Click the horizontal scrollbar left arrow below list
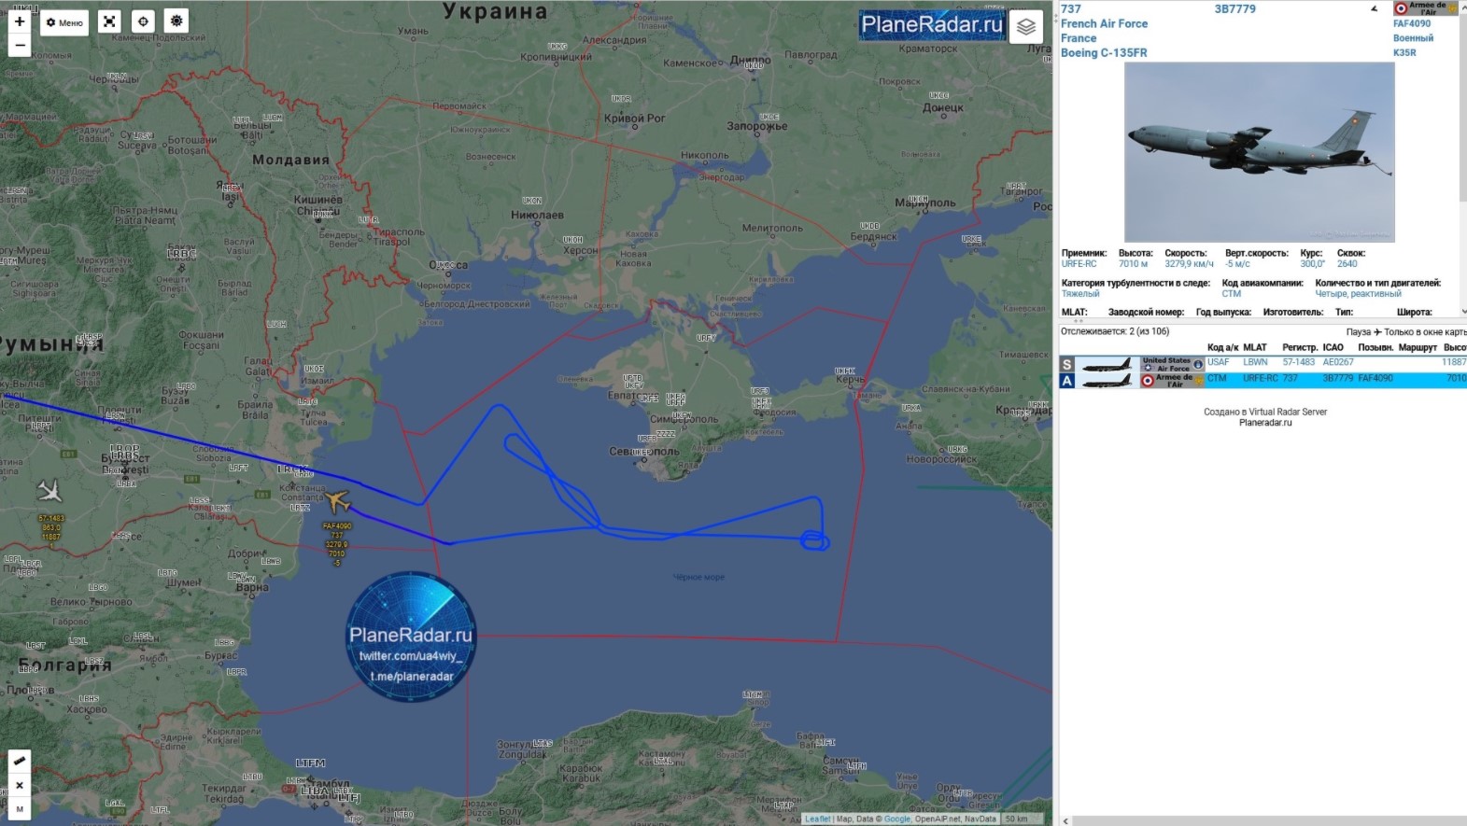 [x=1065, y=820]
